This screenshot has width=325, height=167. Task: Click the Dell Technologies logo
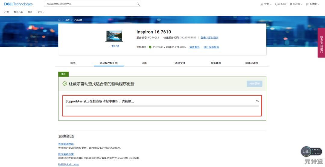pyautogui.click(x=18, y=4)
